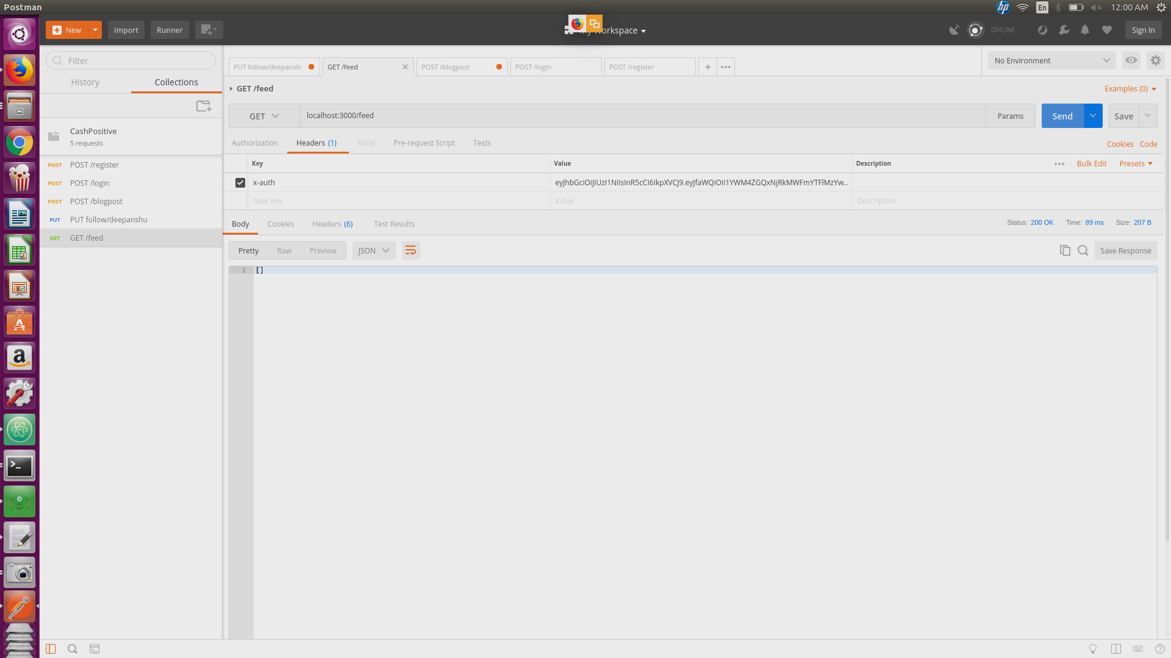Click the copy response to clipboard icon
This screenshot has height=658, width=1171.
tap(1065, 250)
